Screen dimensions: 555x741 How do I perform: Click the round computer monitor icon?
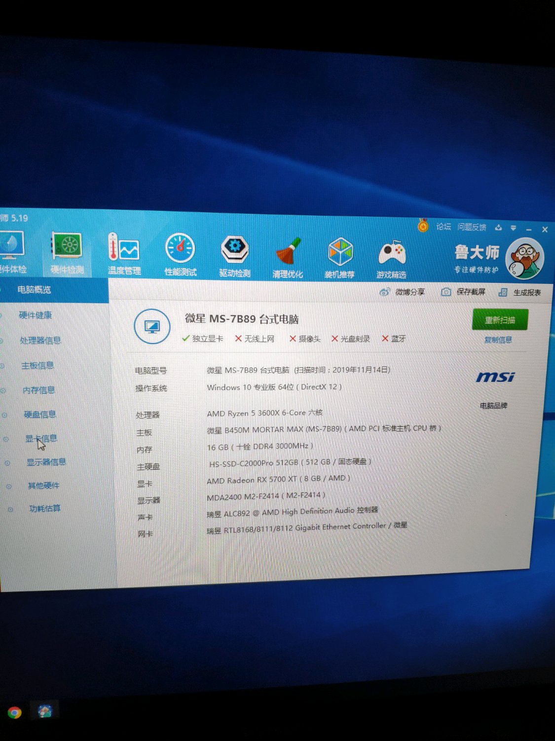(x=152, y=327)
